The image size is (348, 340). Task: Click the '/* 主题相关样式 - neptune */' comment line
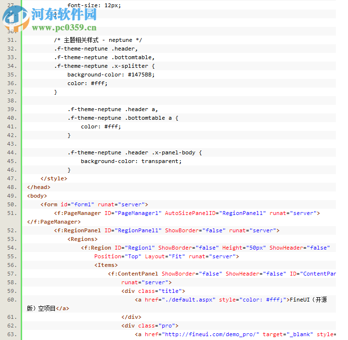tap(98, 40)
